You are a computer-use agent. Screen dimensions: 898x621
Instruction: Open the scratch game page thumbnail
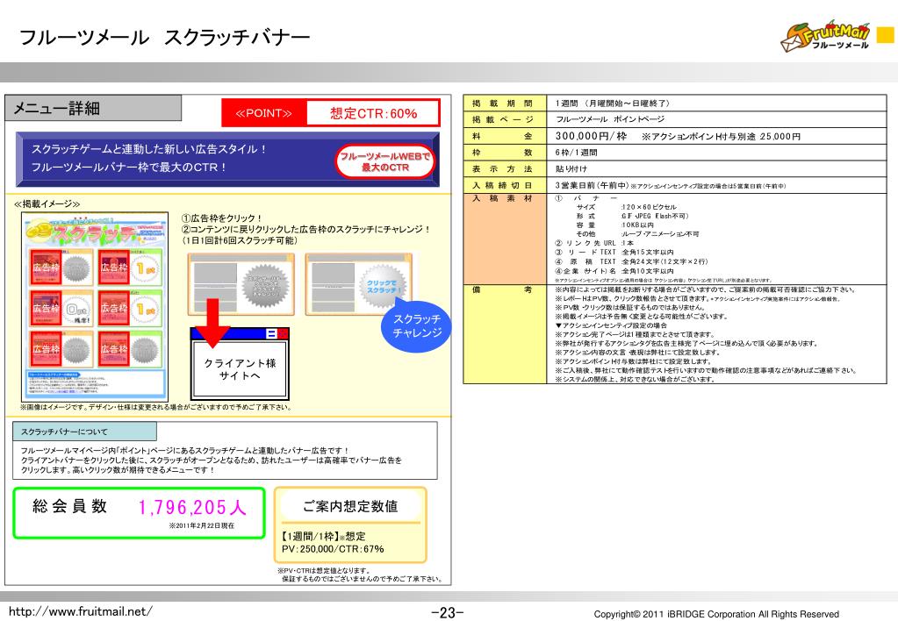[95, 307]
